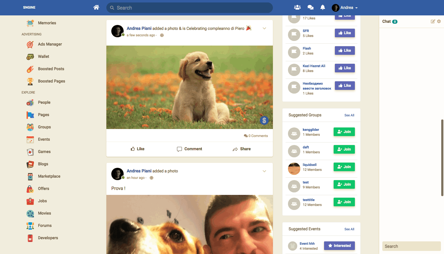Open notifications bell icon

point(323,7)
